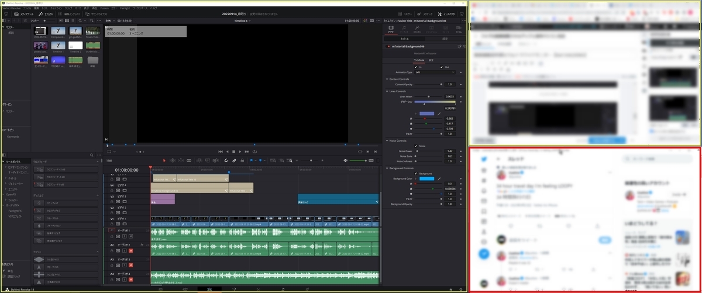Open the Deliver rocket page icon

pos(307,289)
